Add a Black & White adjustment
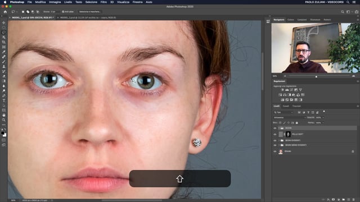Image resolution: width=360 pixels, height=202 pixels. pyautogui.click(x=289, y=95)
